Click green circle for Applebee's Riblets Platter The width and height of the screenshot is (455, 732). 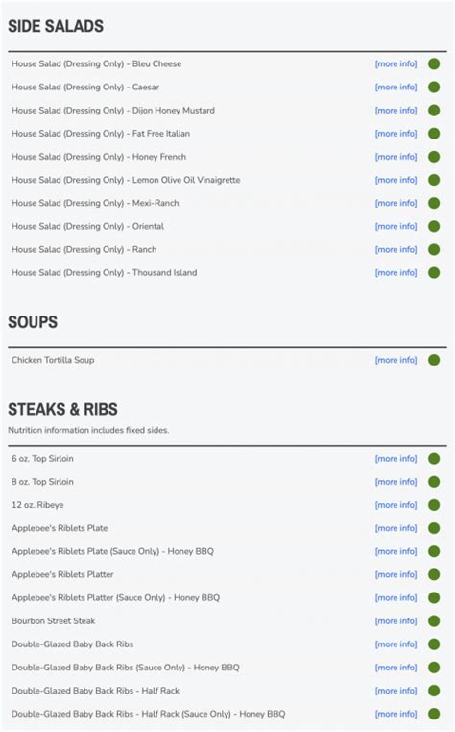(434, 574)
